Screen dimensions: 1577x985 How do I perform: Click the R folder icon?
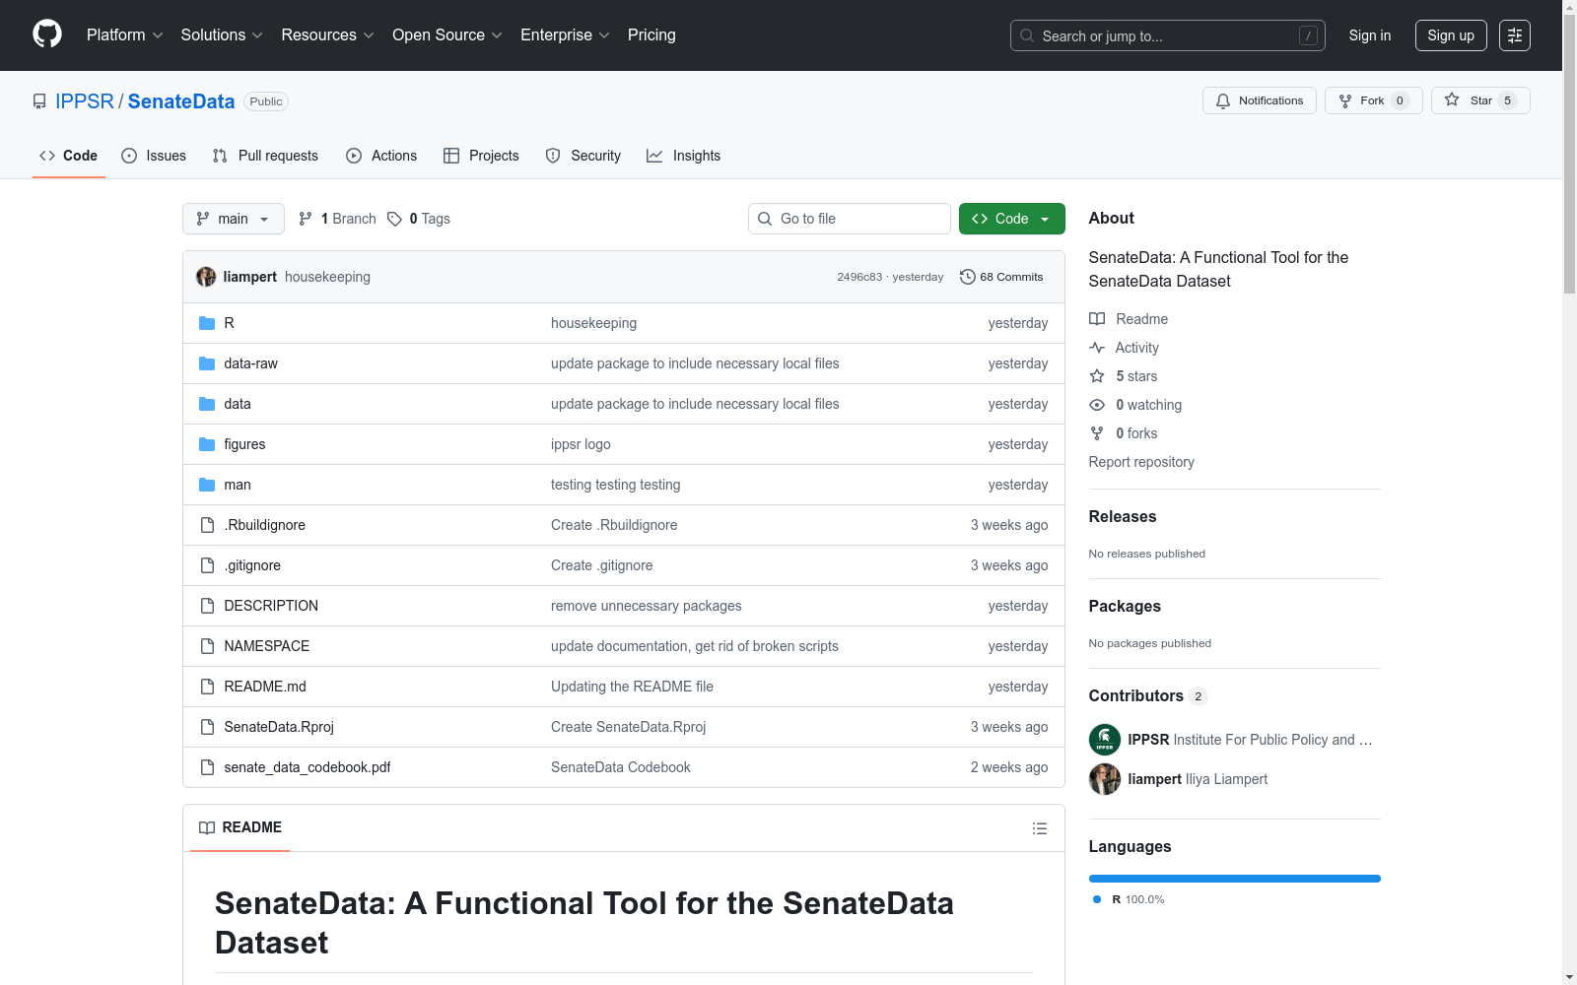click(207, 323)
